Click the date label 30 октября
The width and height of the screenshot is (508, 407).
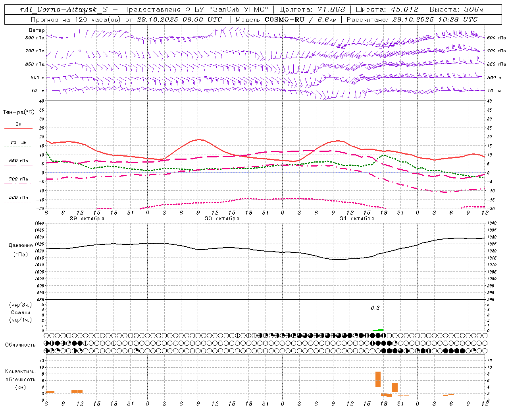tap(222, 219)
